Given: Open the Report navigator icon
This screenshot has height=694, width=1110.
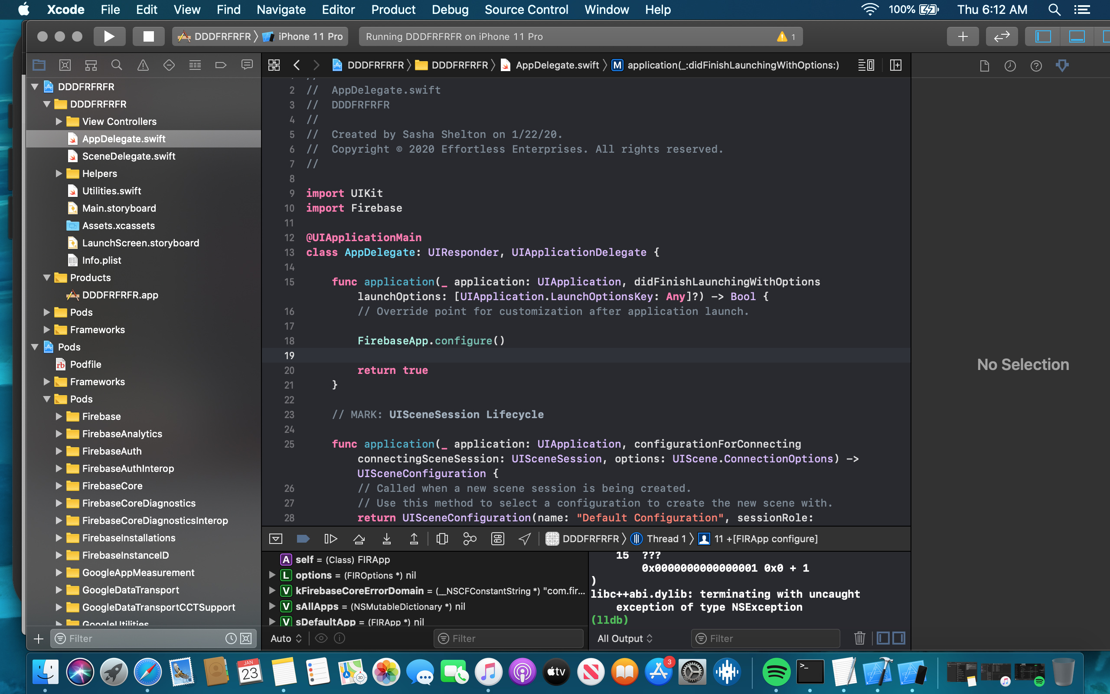Looking at the screenshot, I should point(247,65).
